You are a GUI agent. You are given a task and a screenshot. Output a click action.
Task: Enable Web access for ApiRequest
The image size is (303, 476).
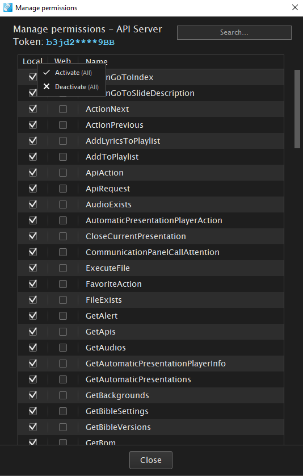[x=63, y=189]
